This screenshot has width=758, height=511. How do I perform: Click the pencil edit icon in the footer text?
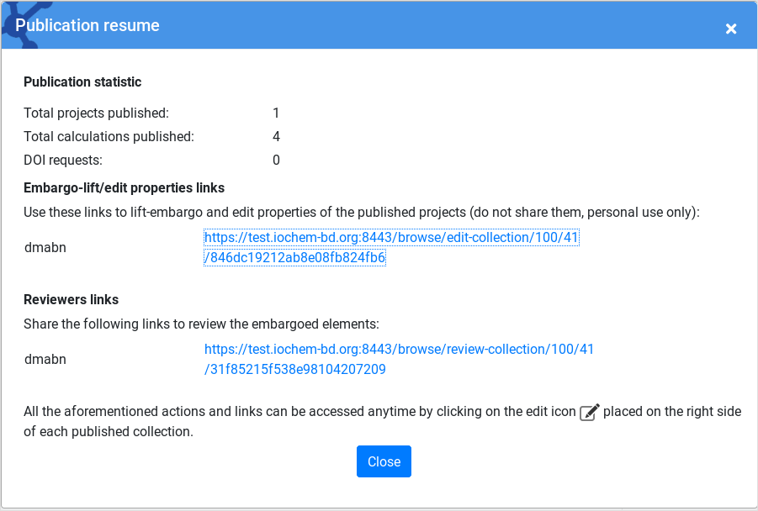[x=589, y=412]
